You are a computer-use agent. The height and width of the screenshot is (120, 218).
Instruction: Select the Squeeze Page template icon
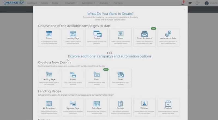(x=73, y=103)
